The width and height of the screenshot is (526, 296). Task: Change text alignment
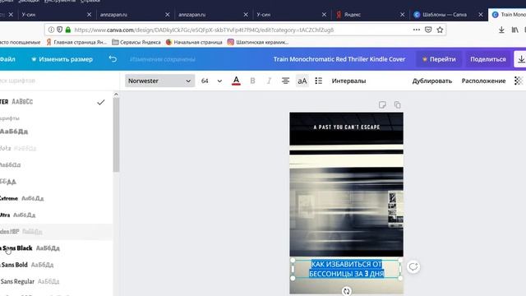click(285, 81)
